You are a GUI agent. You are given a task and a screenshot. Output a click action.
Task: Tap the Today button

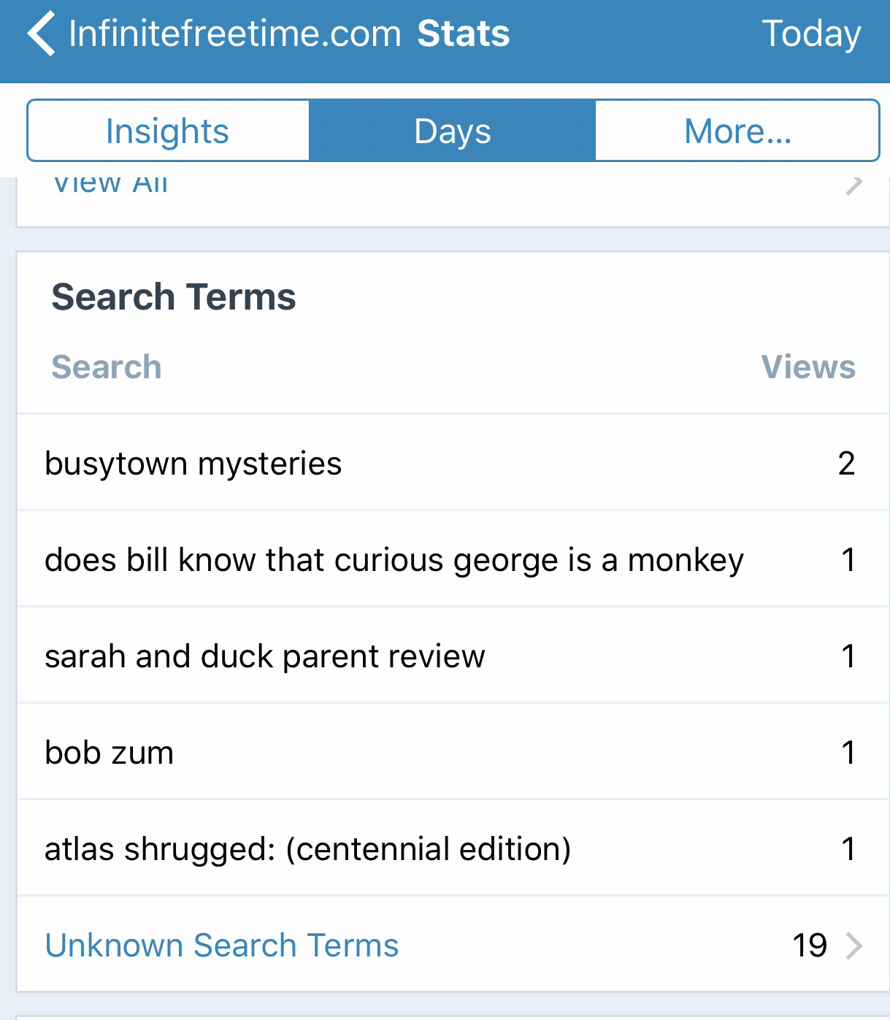coord(811,34)
